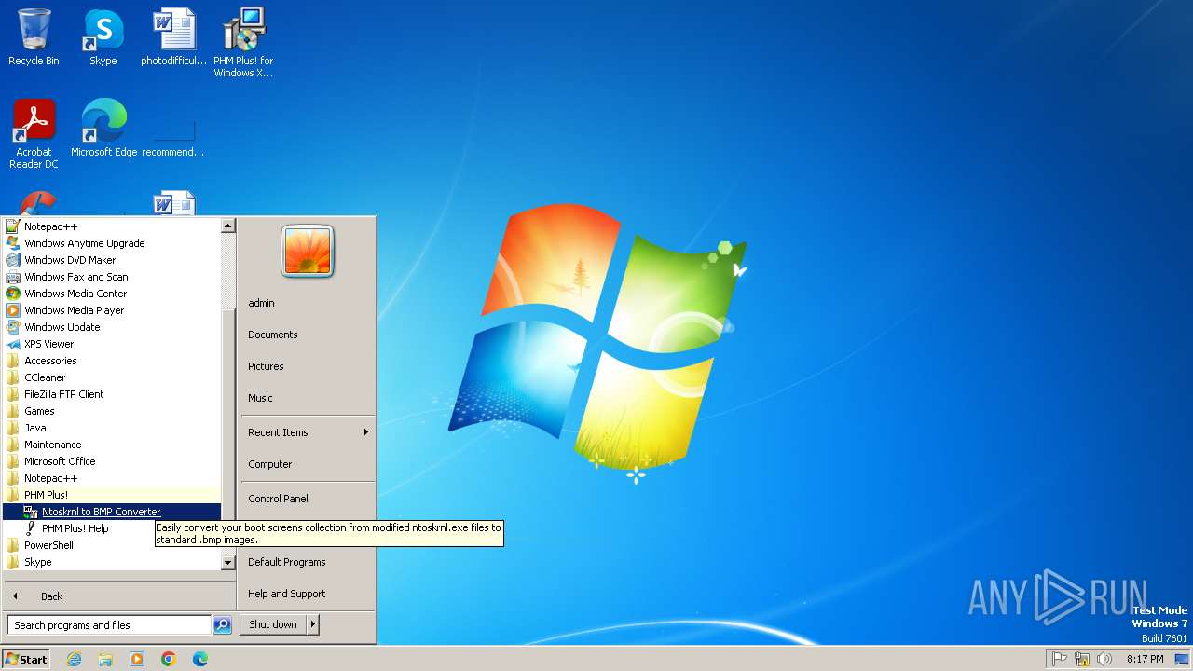Open Action Center flag icon

(x=1059, y=659)
